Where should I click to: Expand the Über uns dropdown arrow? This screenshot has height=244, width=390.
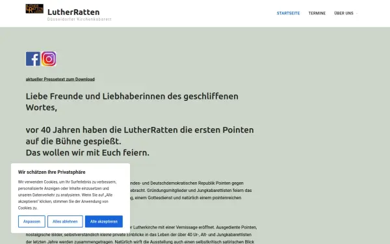pyautogui.click(x=357, y=14)
